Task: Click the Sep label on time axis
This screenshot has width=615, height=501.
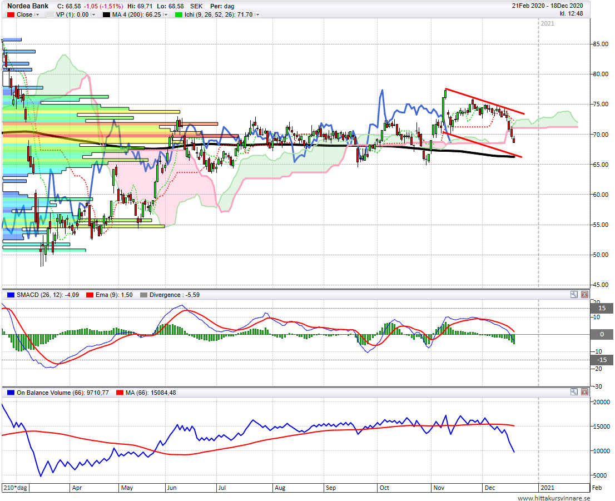Action: click(331, 488)
